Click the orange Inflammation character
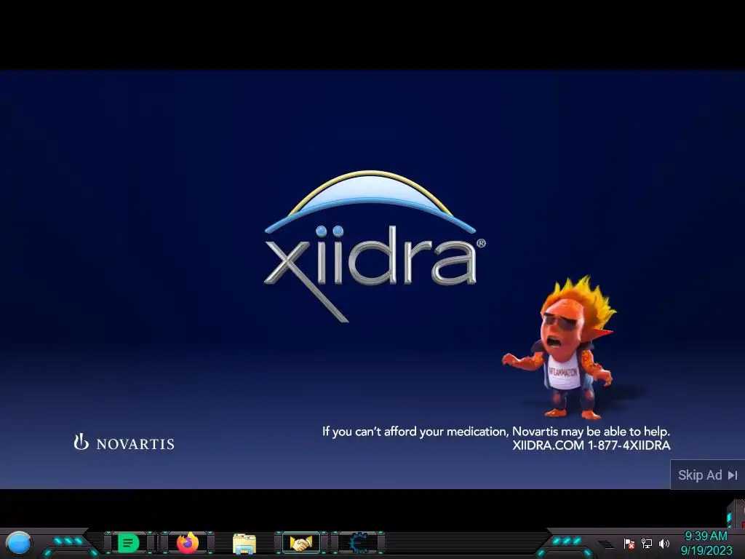745x559 pixels. coord(559,348)
